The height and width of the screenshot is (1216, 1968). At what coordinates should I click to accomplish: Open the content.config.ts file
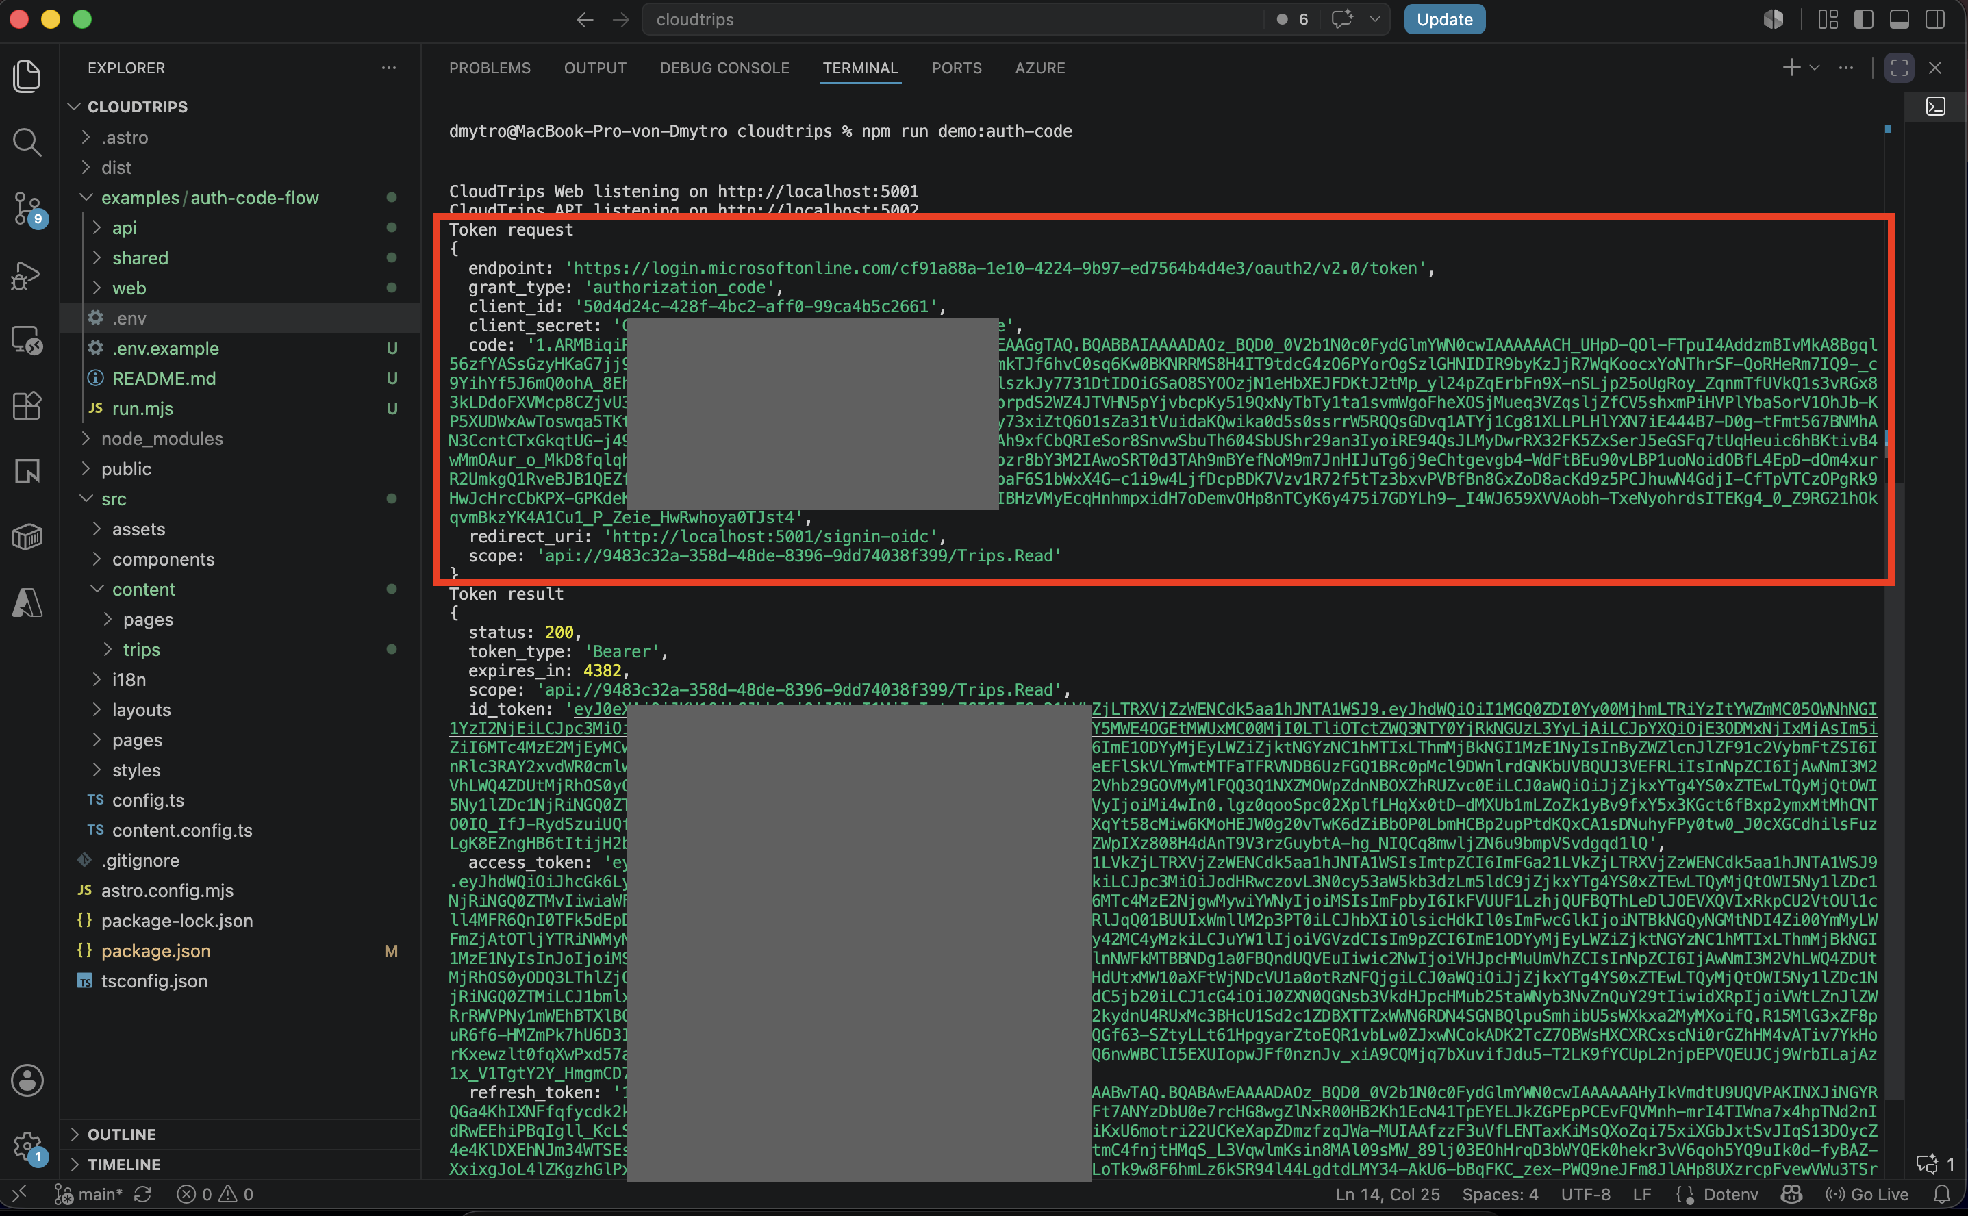click(x=240, y=830)
